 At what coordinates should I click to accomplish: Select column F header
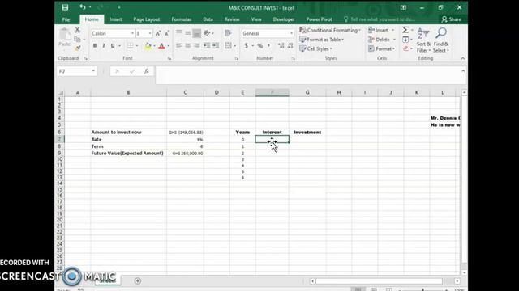[272, 92]
